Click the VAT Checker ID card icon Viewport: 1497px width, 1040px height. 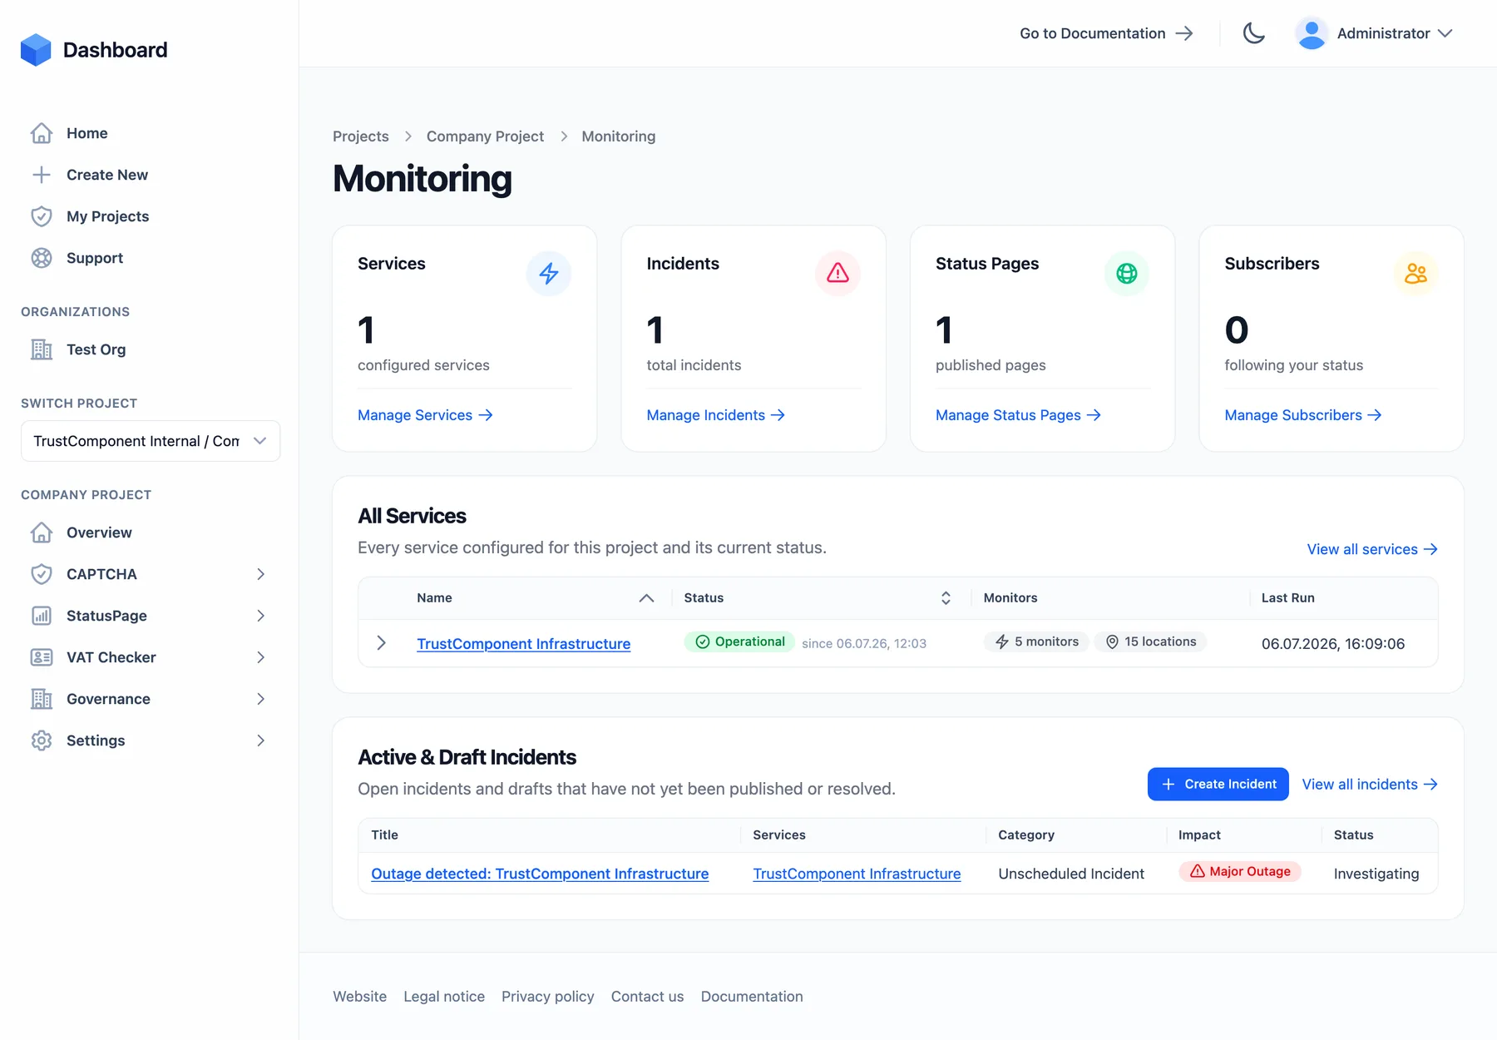click(42, 657)
